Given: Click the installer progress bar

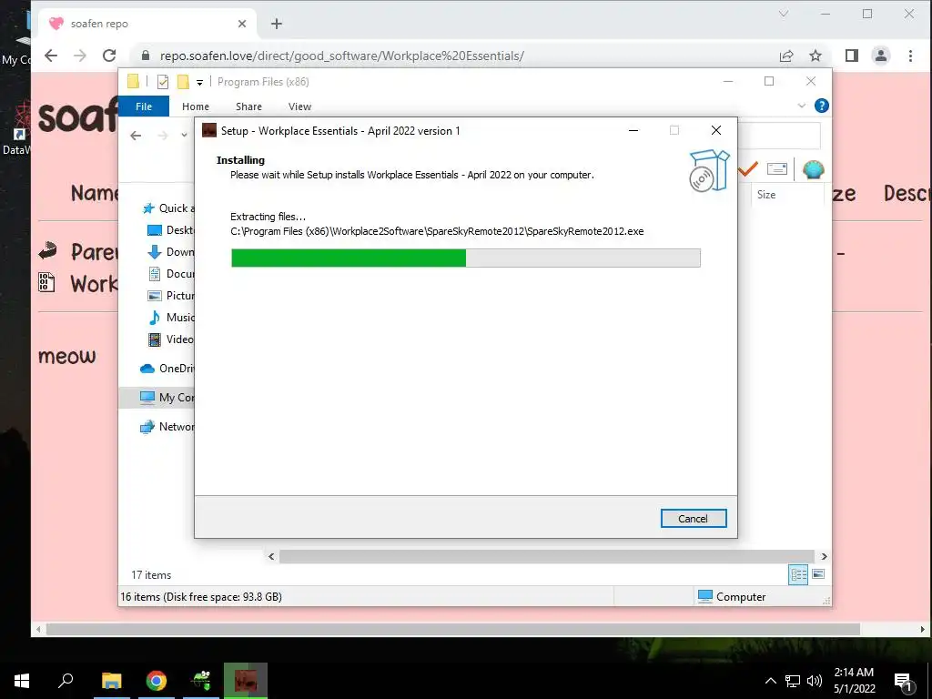Looking at the screenshot, I should click(465, 258).
